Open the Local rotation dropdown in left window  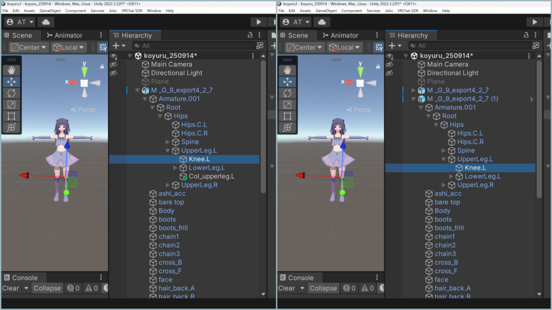(x=68, y=47)
